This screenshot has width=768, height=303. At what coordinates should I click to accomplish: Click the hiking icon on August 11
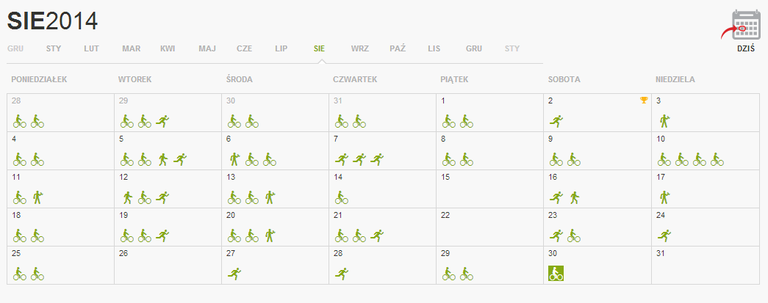coord(38,197)
